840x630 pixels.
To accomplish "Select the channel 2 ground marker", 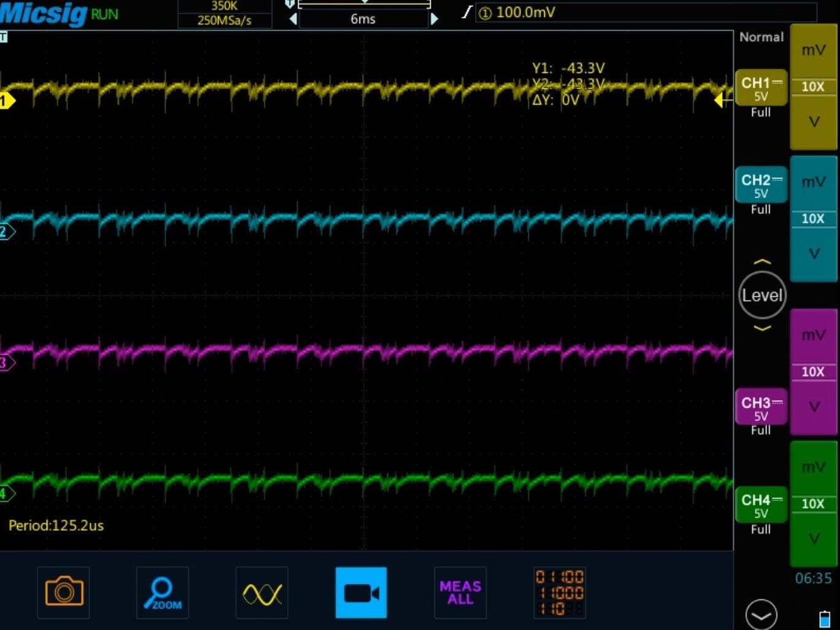I will click(x=6, y=231).
